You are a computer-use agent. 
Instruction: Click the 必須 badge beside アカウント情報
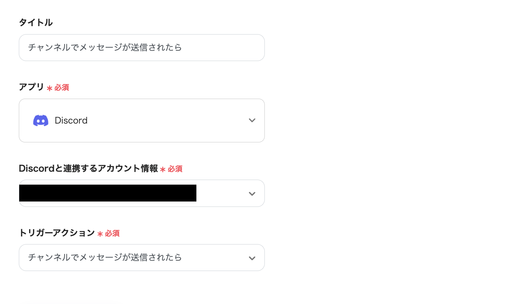coord(175,169)
